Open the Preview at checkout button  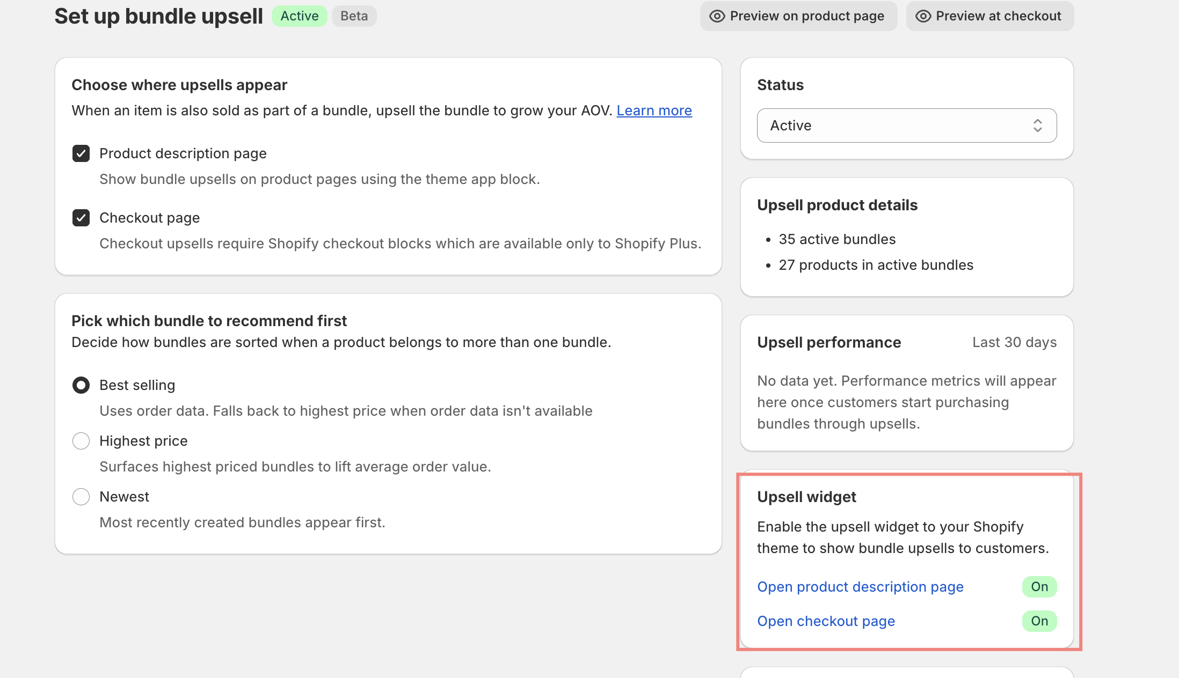click(x=990, y=16)
